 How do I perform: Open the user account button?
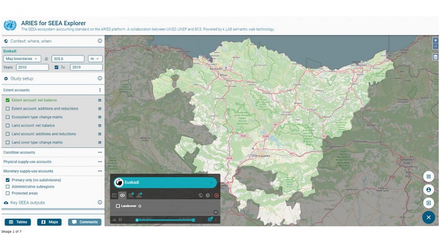[429, 190]
